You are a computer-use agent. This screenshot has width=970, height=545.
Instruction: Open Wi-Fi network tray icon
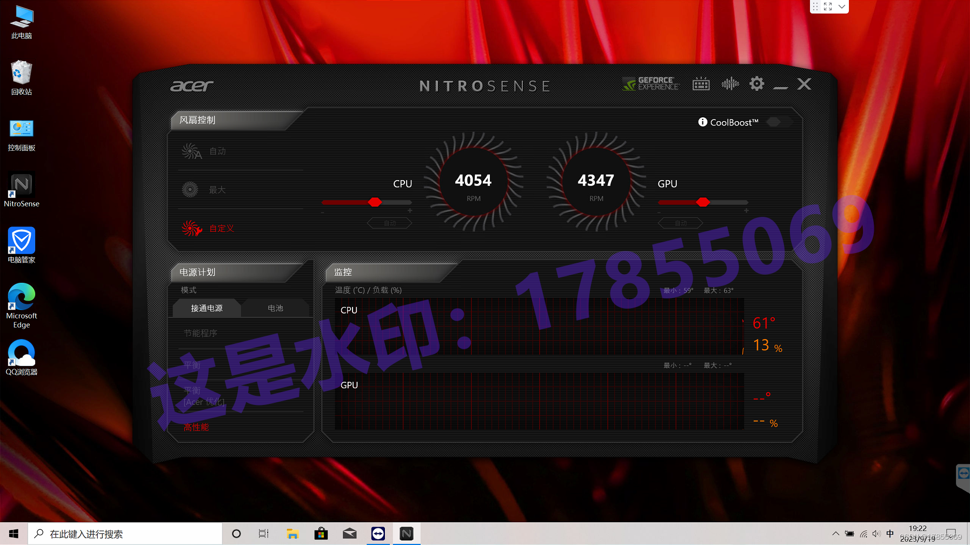(863, 534)
